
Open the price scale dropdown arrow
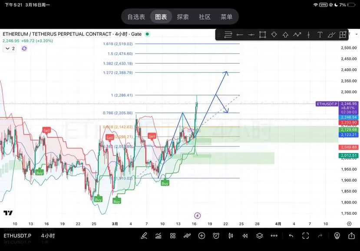pyautogui.click(x=357, y=34)
